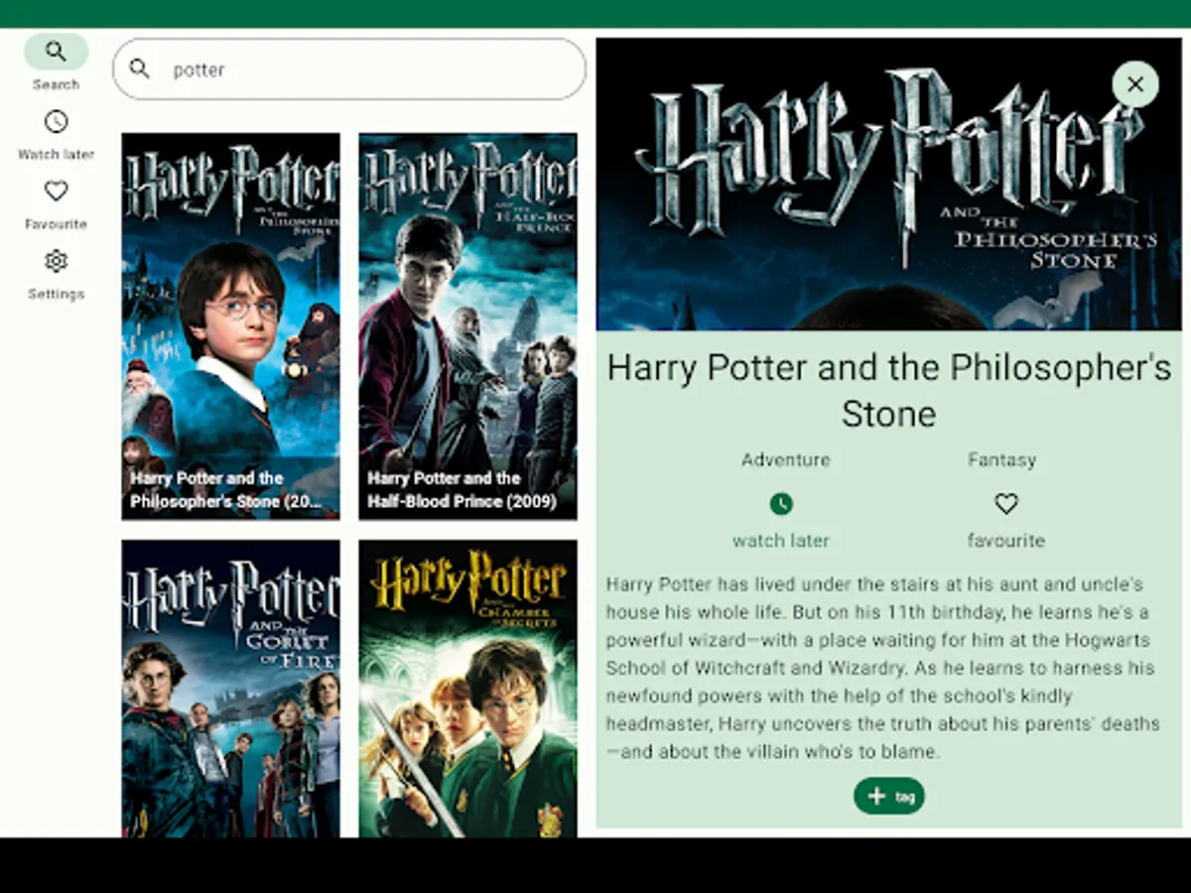The image size is (1191, 893).
Task: Click the 'watch later' label in details
Action: point(780,541)
